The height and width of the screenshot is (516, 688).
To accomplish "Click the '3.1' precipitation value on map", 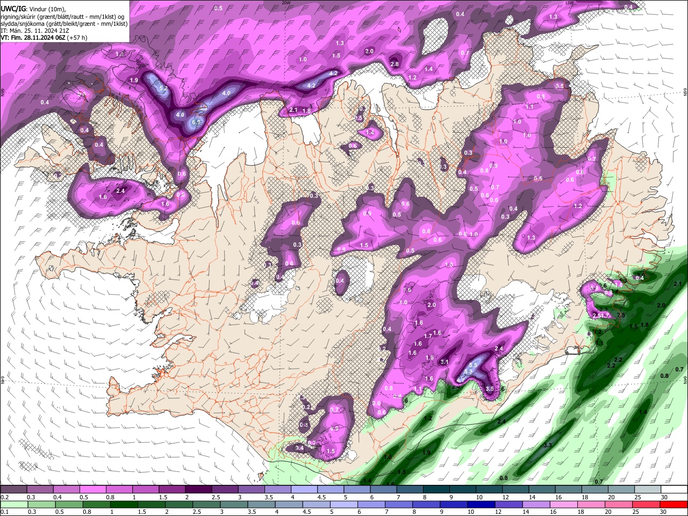I will (x=445, y=362).
